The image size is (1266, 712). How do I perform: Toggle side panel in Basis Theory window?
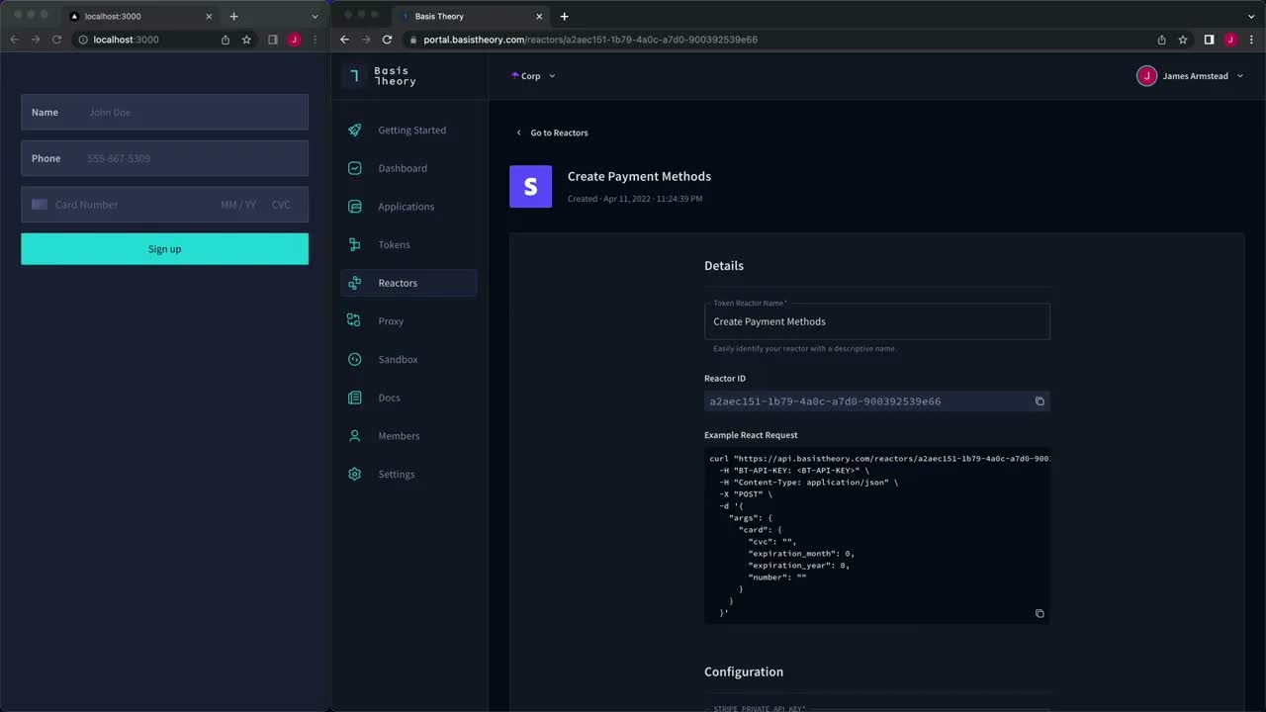tap(1209, 40)
